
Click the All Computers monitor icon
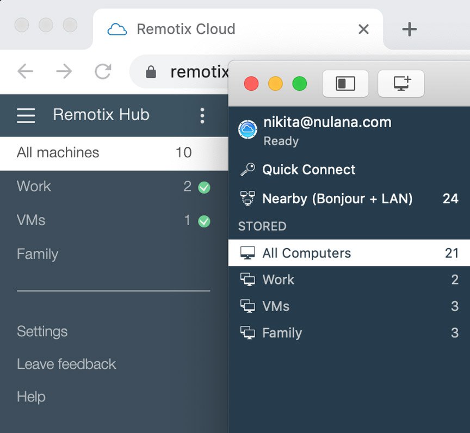248,252
